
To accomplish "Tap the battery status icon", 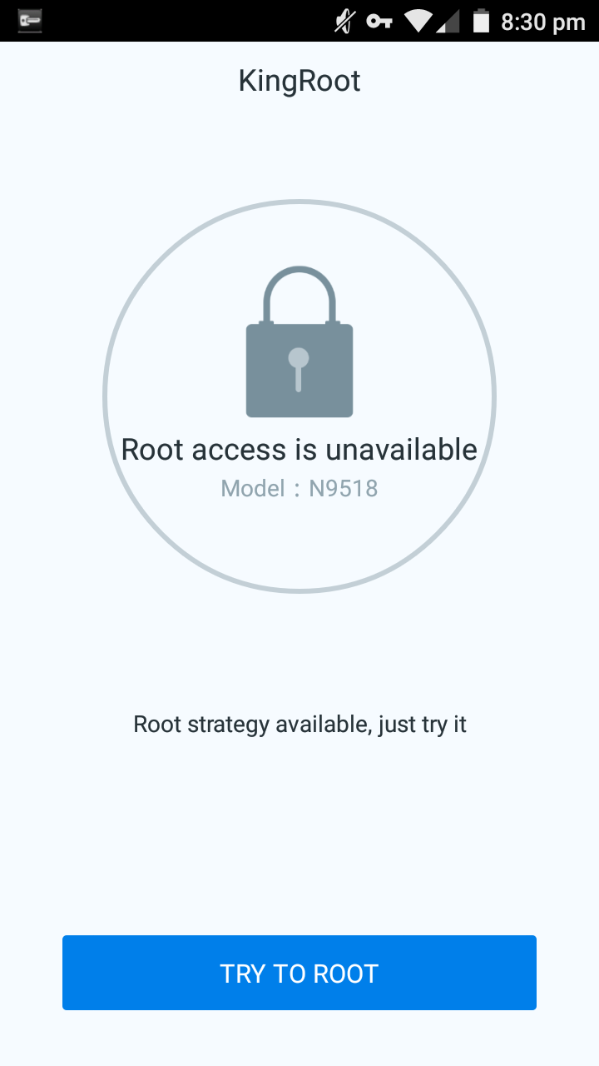I will click(481, 21).
